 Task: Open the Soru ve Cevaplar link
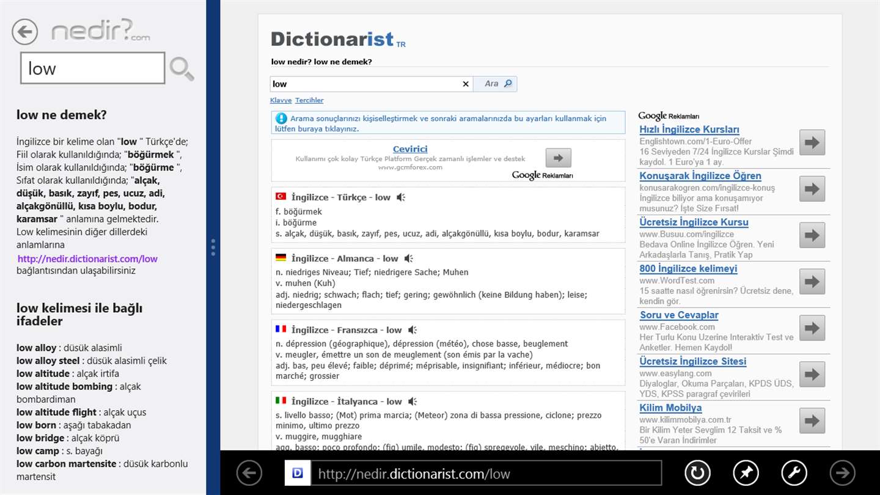coord(679,315)
